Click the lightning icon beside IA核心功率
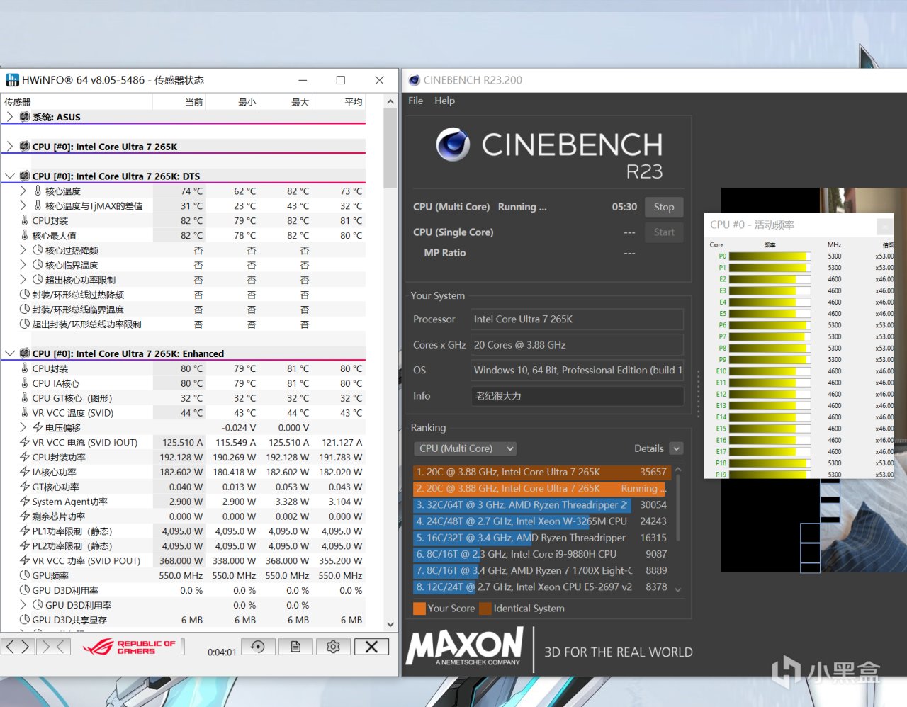Image resolution: width=907 pixels, height=707 pixels. click(x=25, y=472)
